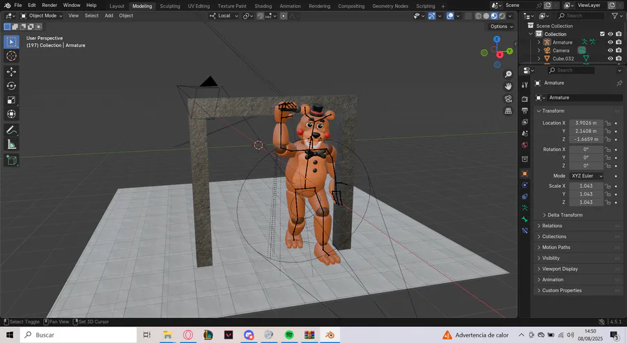This screenshot has height=343, width=627.
Task: Select wireframe viewport shading mode
Action: pos(478,16)
